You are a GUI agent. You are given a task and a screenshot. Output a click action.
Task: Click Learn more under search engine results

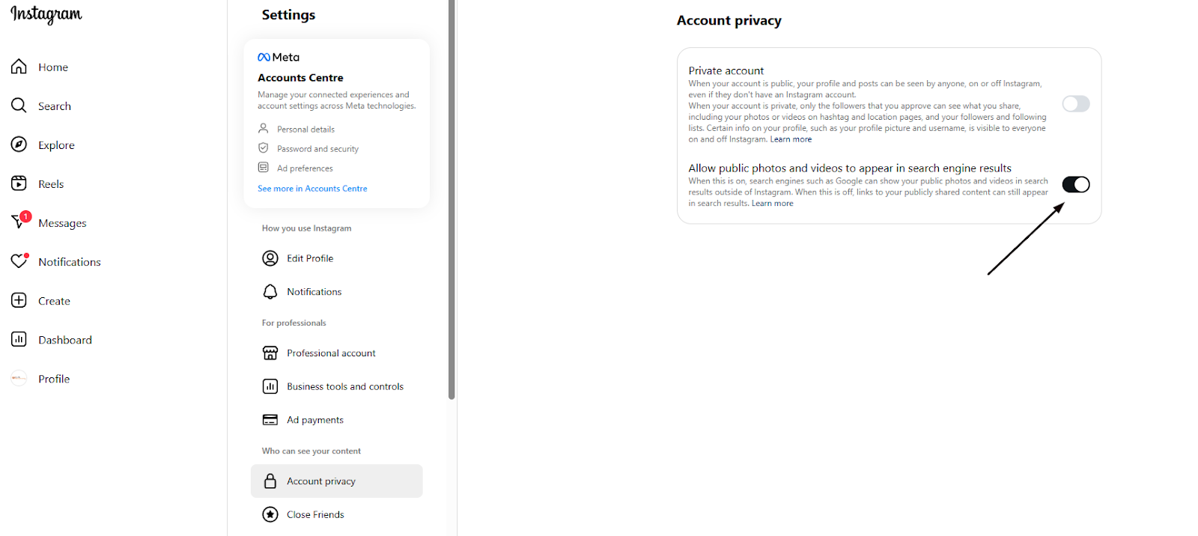click(772, 204)
